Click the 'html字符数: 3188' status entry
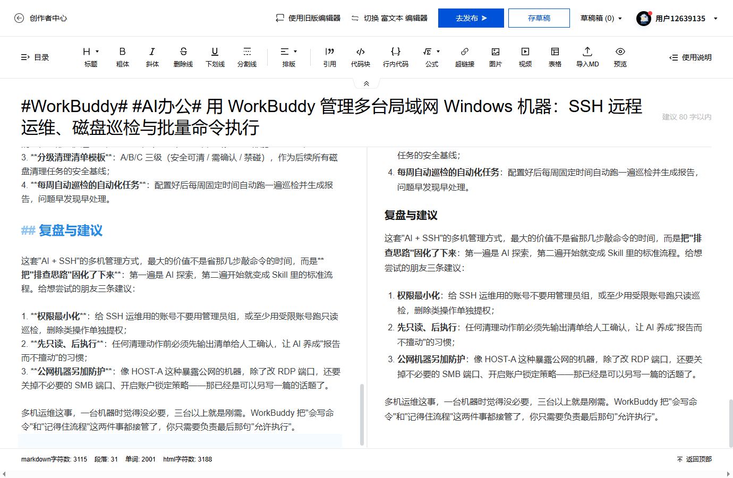 point(187,459)
